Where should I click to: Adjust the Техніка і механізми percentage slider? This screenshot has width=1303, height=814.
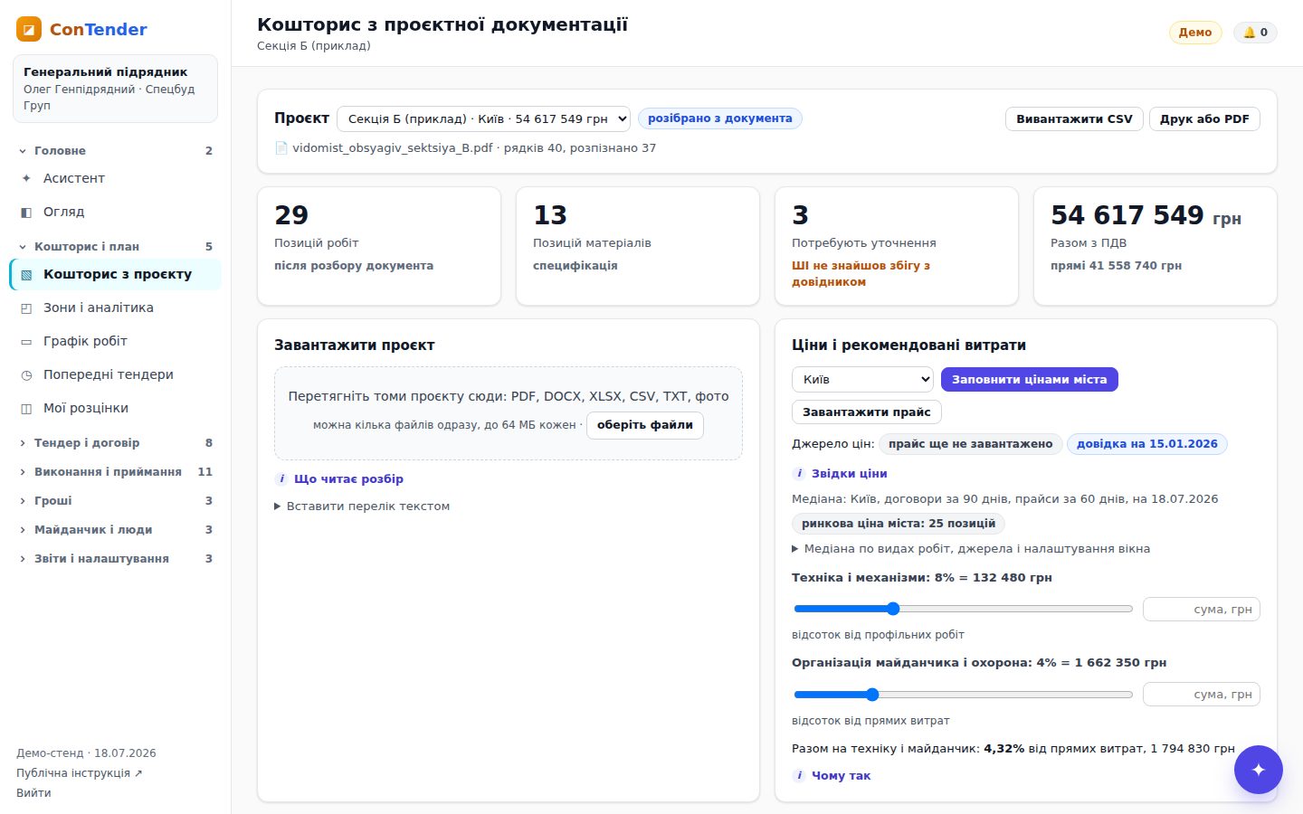pos(963,609)
